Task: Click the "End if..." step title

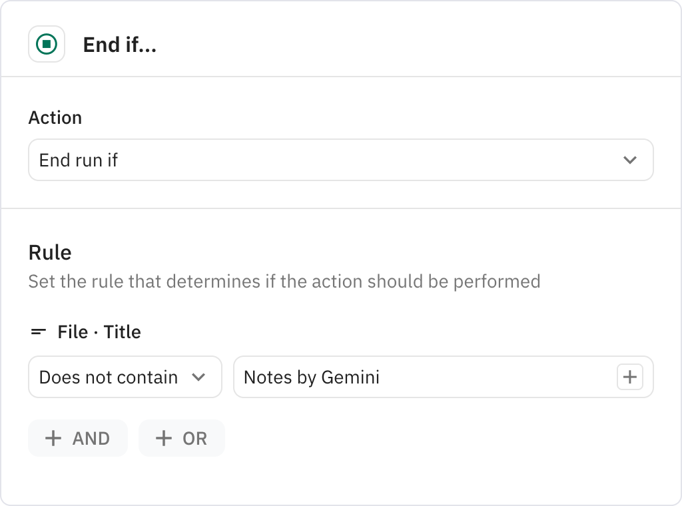Action: [119, 45]
